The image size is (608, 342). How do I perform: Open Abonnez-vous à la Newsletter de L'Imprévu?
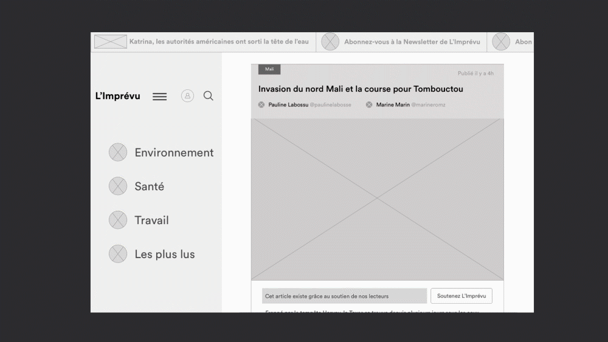click(x=412, y=42)
